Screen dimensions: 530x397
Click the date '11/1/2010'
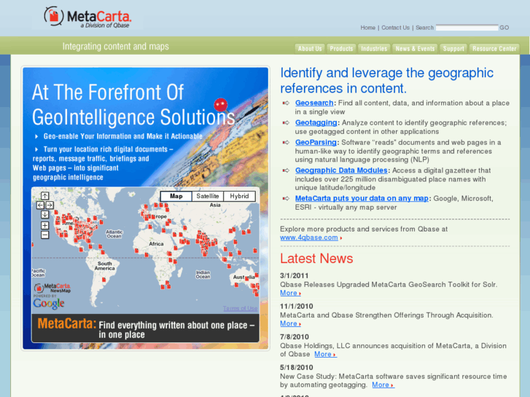point(297,307)
